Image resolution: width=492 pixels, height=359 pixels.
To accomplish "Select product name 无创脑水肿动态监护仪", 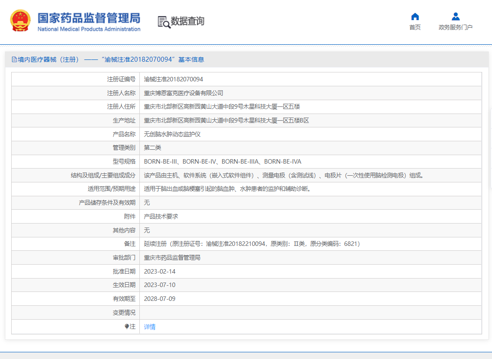I will pos(172,134).
